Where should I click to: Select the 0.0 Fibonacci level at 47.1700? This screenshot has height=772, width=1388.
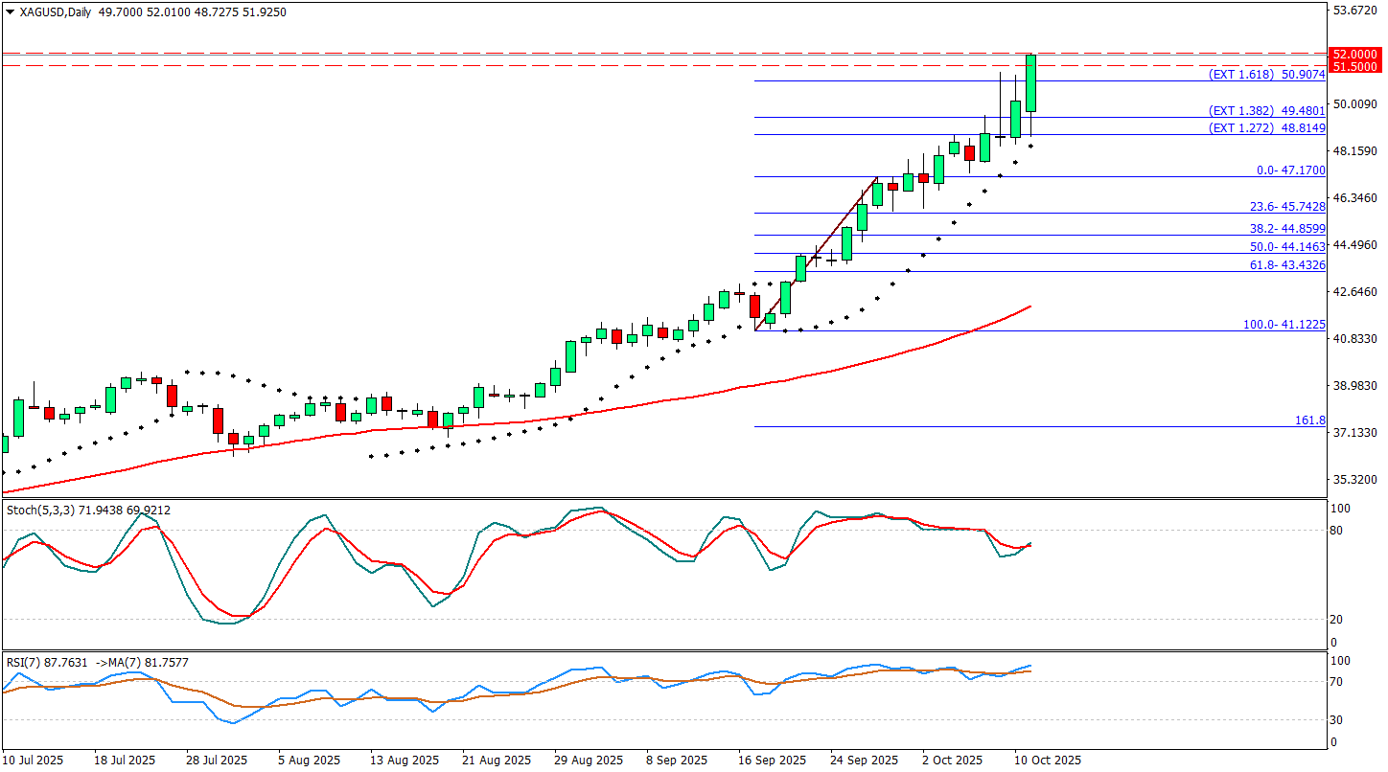tap(1290, 170)
